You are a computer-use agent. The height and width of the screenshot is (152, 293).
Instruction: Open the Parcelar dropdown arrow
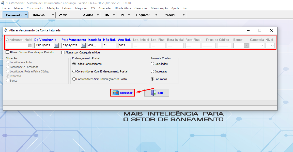[x=183, y=15]
